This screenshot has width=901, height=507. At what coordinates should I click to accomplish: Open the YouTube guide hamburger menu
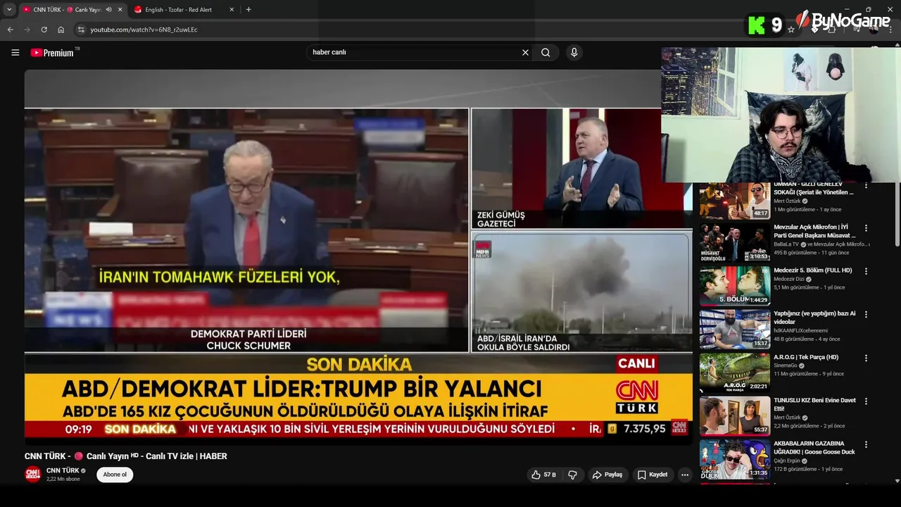15,52
